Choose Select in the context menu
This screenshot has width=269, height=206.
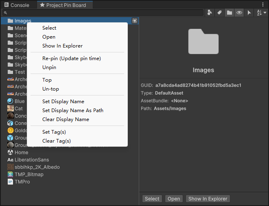(x=77, y=28)
